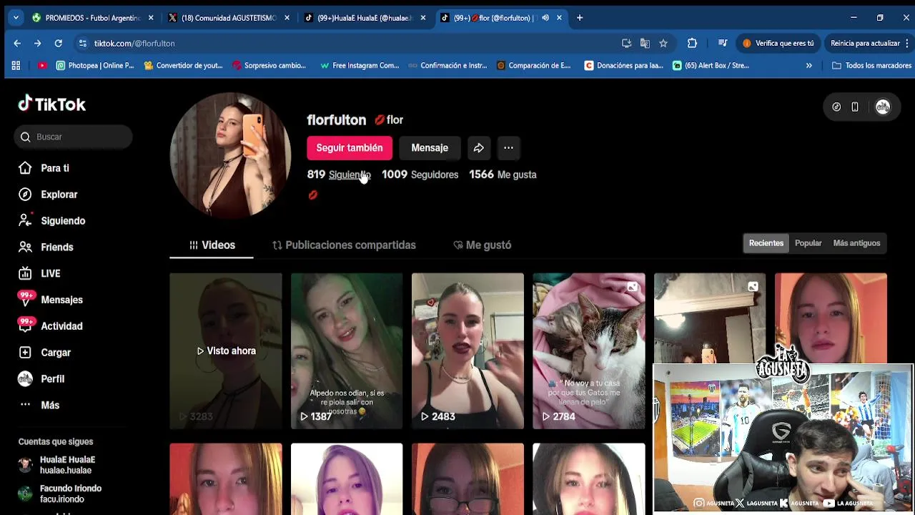Open Alert Box / Stre... bookmark

tap(711, 66)
